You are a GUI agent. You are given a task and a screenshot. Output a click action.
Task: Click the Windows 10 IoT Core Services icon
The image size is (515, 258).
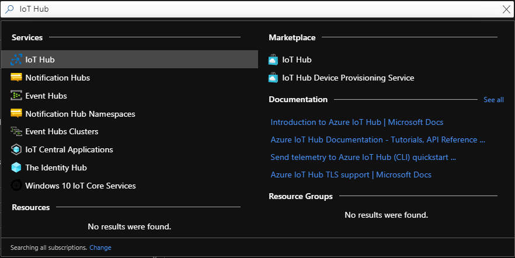16,186
